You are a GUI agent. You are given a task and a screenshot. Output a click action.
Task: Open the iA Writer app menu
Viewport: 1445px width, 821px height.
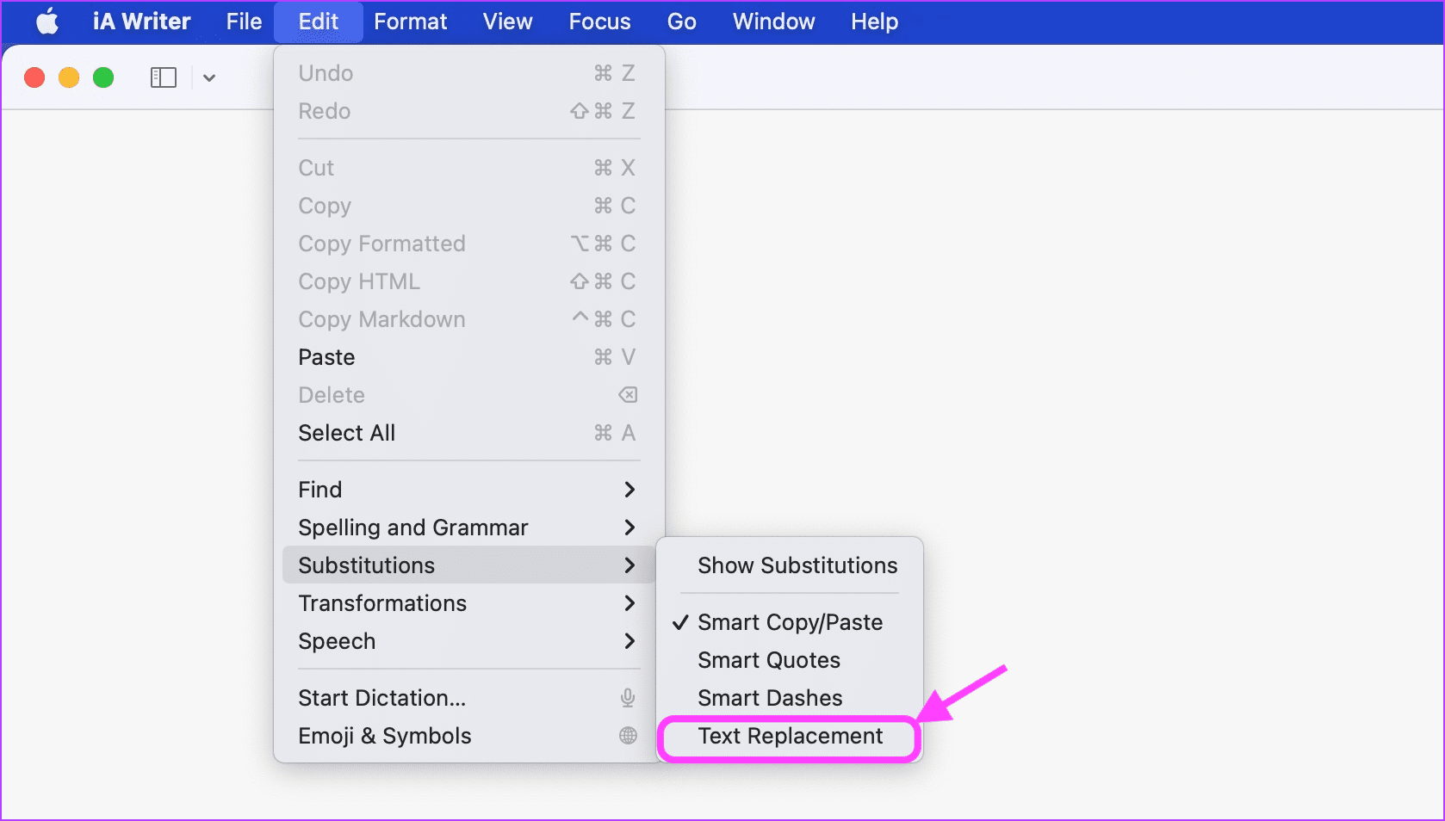click(x=141, y=22)
